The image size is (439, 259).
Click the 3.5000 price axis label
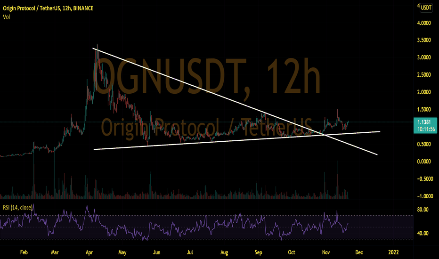pyautogui.click(x=424, y=40)
